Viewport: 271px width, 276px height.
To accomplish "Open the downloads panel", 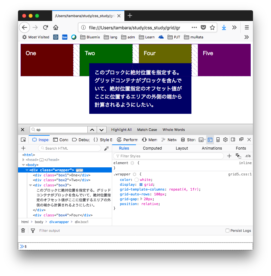I will coord(224,27).
